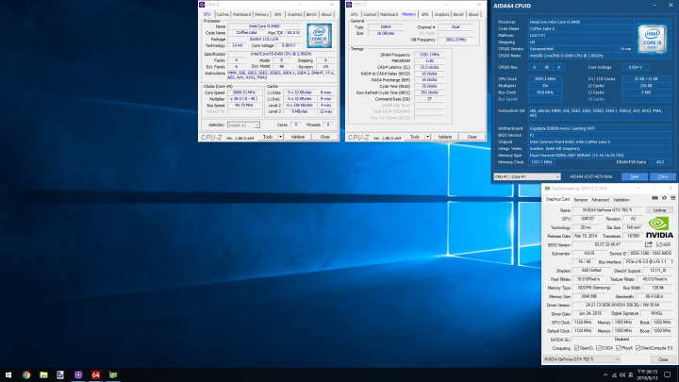
Task: Click the green GPU-Z taskbar icon
Action: click(x=112, y=374)
